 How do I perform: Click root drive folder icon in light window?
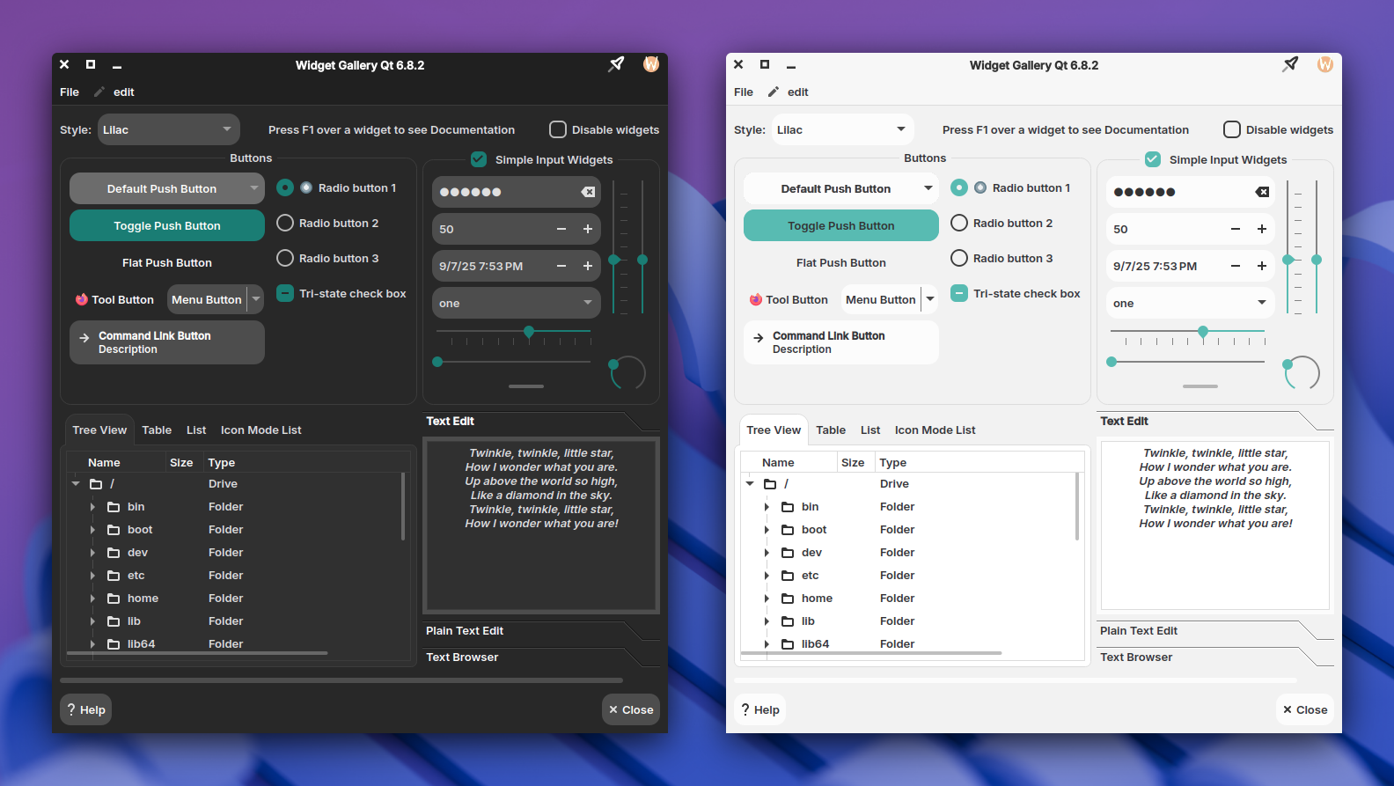pos(770,484)
